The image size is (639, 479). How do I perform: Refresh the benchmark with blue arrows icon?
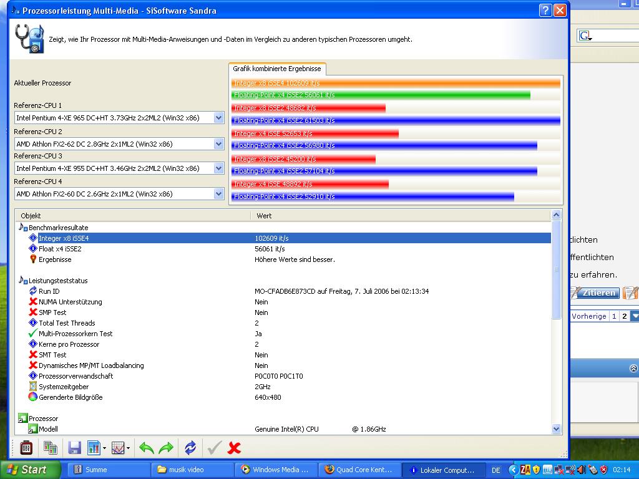click(190, 448)
